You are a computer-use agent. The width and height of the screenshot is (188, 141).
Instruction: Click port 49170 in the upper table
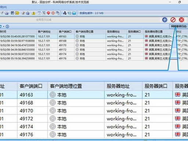(62, 45)
